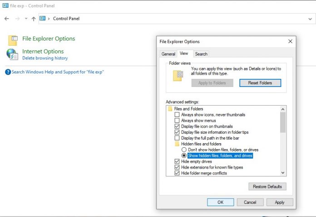Uncheck Hide extensions for known file types
Viewport: 316px width, 217px height.
[177, 167]
